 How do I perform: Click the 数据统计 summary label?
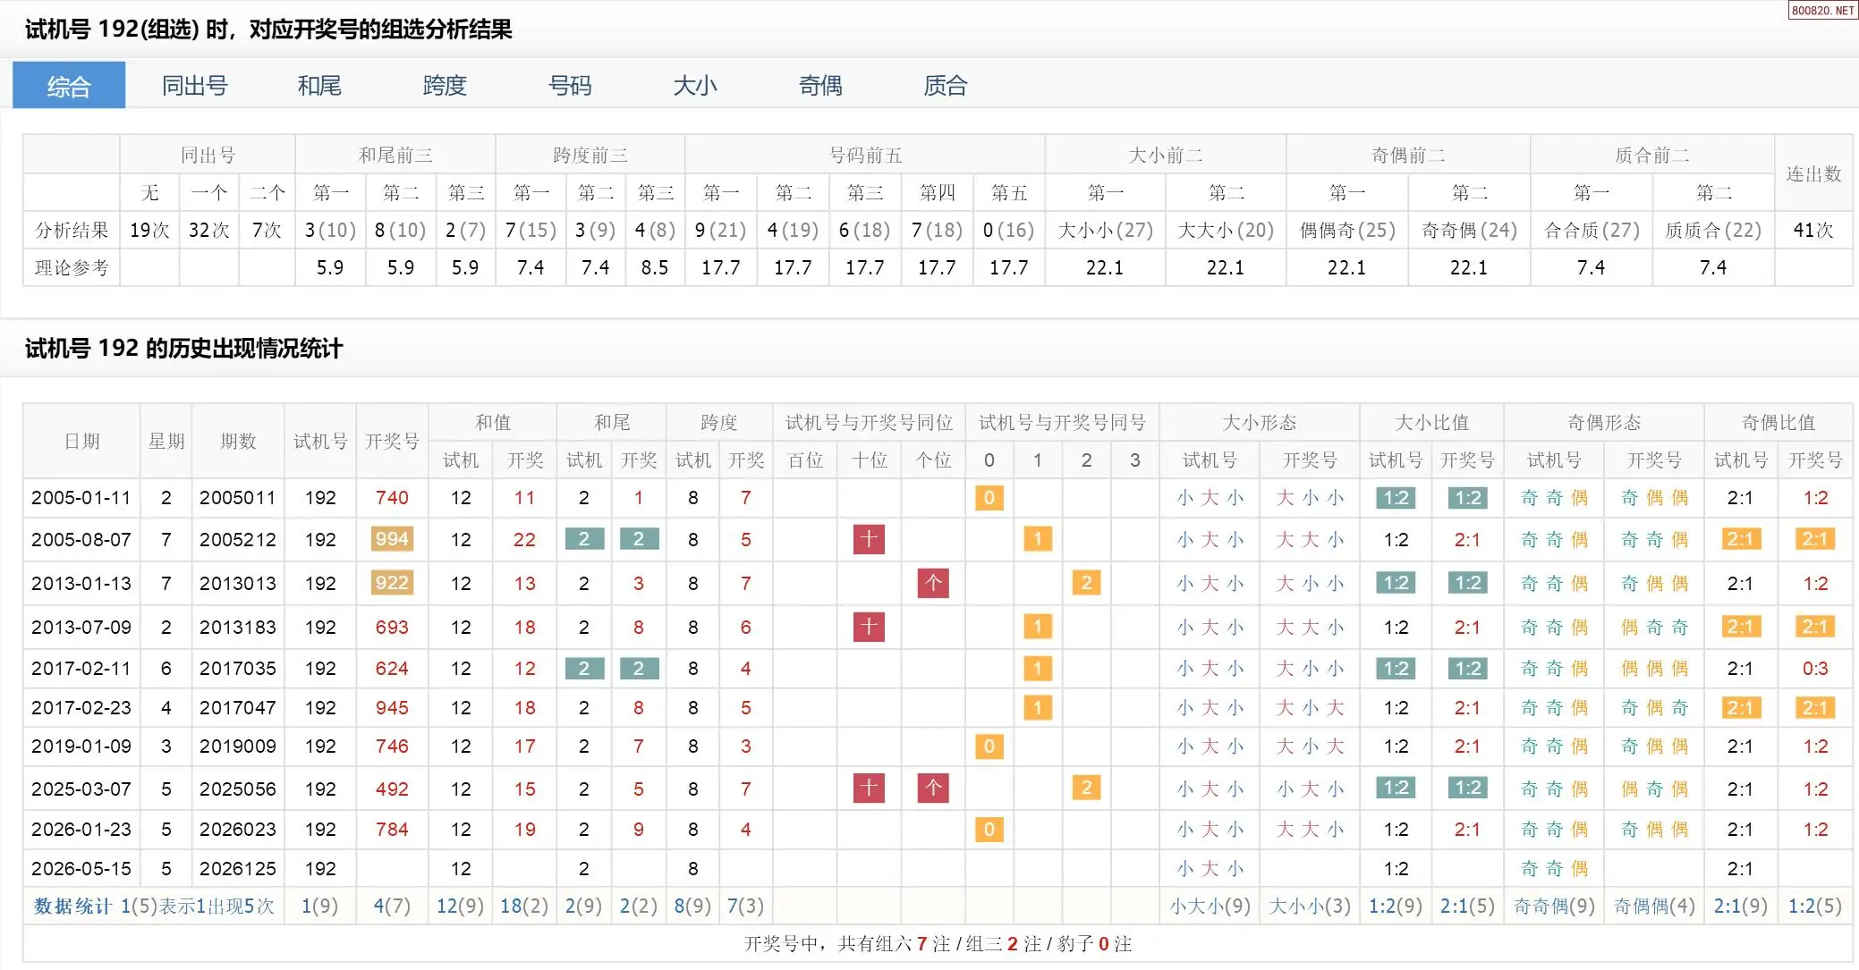click(x=72, y=907)
